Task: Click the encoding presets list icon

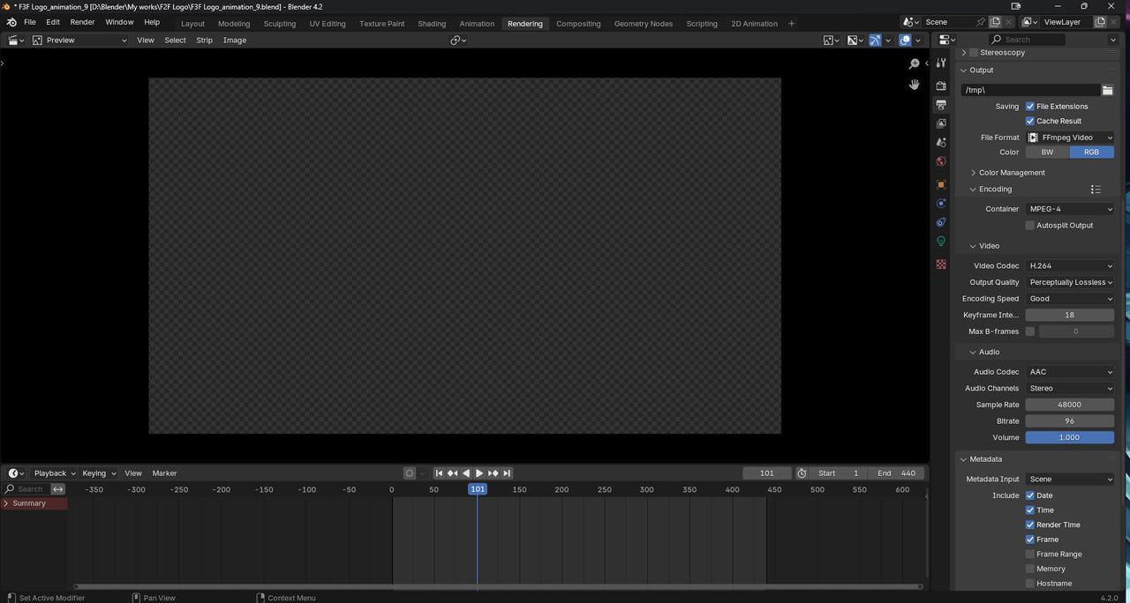Action: pos(1096,190)
